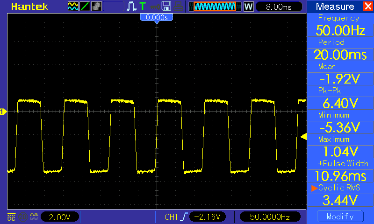Select the Mean measurement label
374x224 pixels.
click(327, 66)
